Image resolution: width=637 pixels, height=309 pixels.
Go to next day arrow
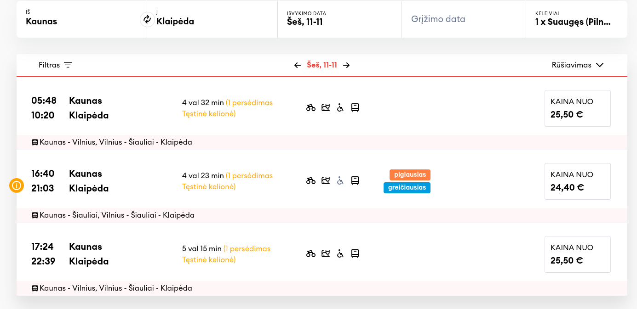(347, 65)
